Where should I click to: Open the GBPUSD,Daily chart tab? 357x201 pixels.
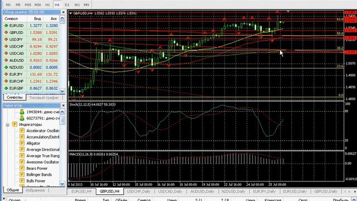(x=326, y=192)
